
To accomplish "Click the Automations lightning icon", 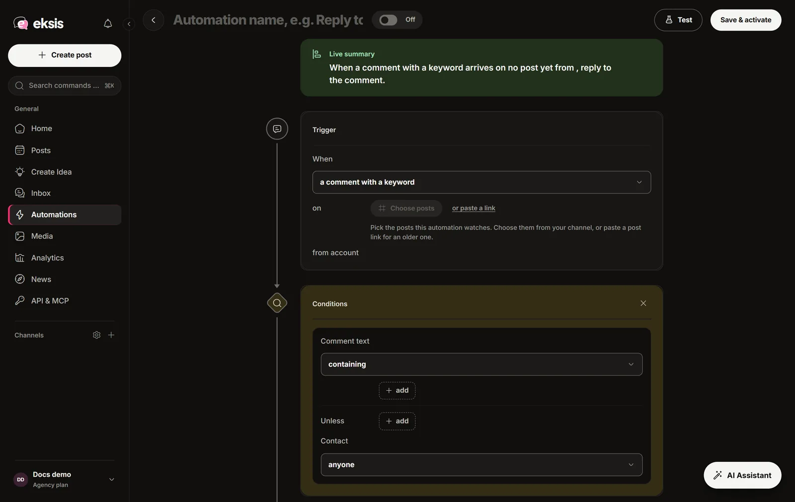I will [x=20, y=215].
